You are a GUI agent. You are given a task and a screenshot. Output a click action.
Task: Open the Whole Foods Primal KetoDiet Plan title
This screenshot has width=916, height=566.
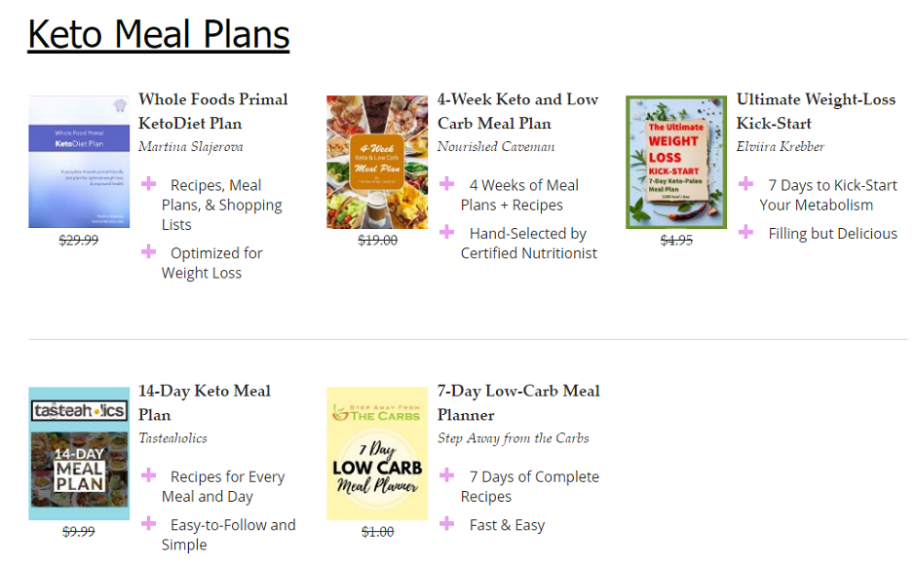point(213,111)
